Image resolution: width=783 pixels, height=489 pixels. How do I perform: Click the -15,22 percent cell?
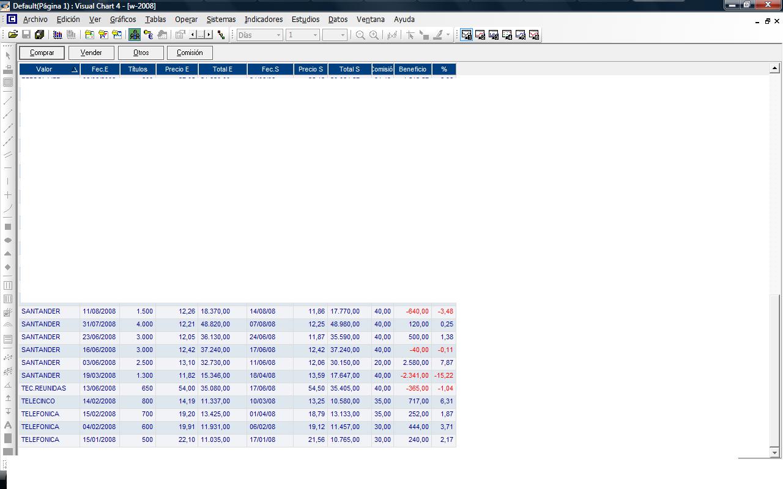coord(444,375)
